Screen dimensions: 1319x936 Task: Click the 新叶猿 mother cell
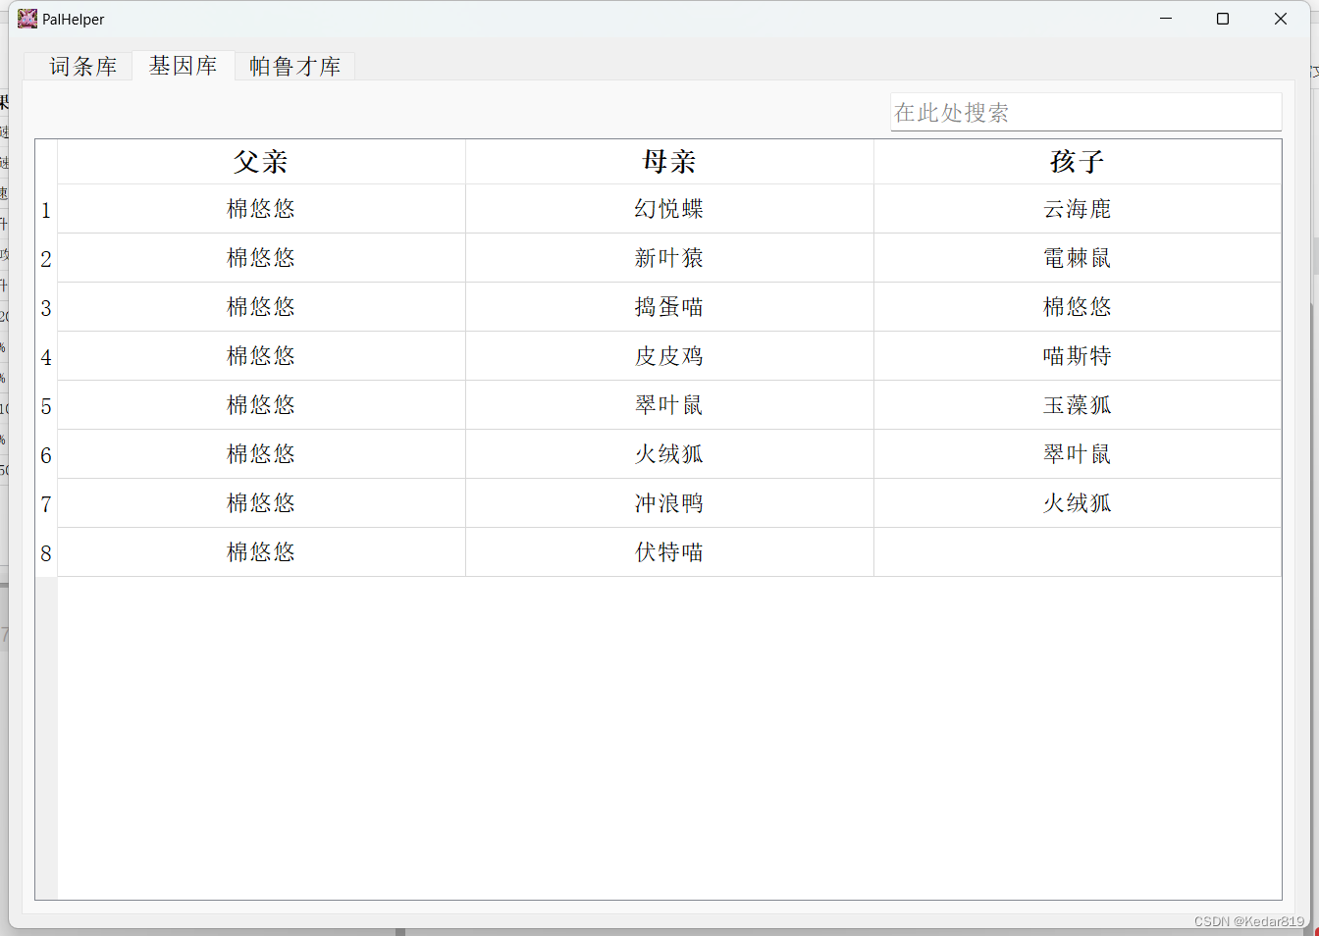click(669, 258)
